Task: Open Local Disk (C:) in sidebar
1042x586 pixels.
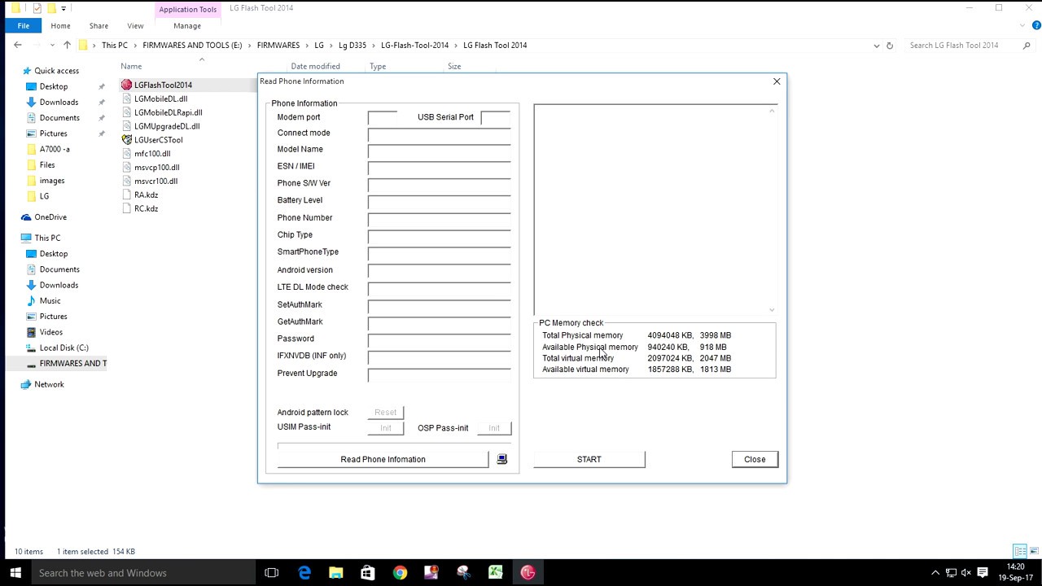Action: coord(63,348)
